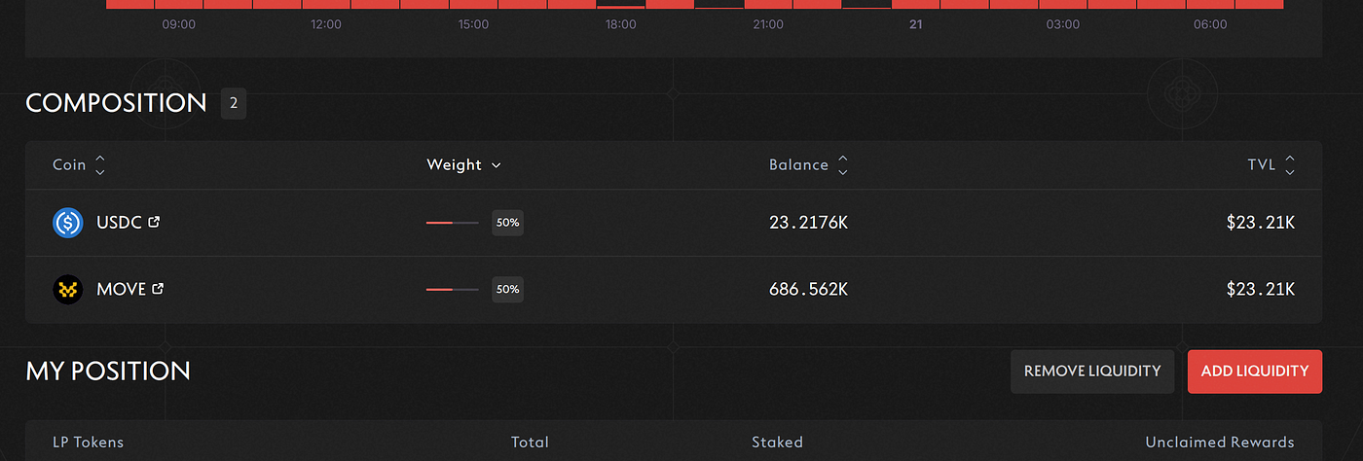
Task: Click the MOVE coin logo icon
Action: pyautogui.click(x=68, y=290)
